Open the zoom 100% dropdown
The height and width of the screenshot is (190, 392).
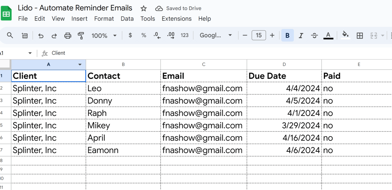click(x=104, y=36)
